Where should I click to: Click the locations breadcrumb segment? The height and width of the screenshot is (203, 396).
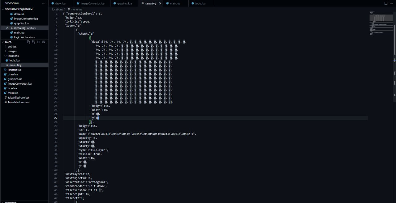point(57,10)
